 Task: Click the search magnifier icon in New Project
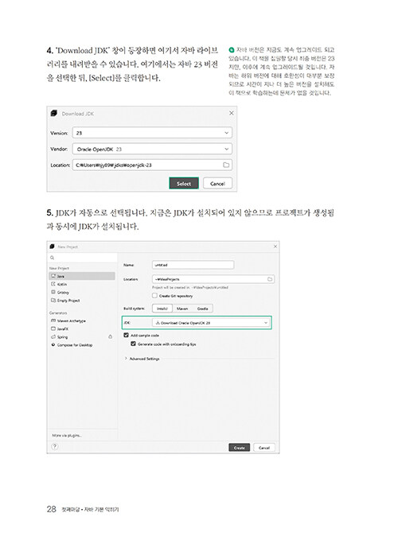pos(52,258)
